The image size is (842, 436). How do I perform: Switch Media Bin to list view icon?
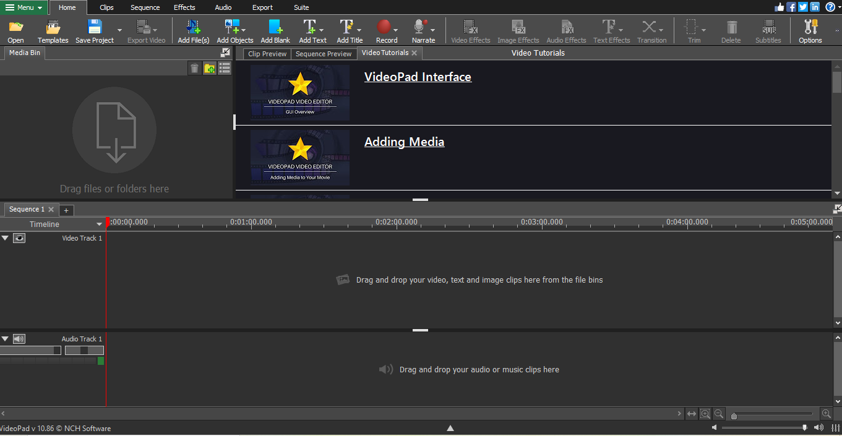225,68
